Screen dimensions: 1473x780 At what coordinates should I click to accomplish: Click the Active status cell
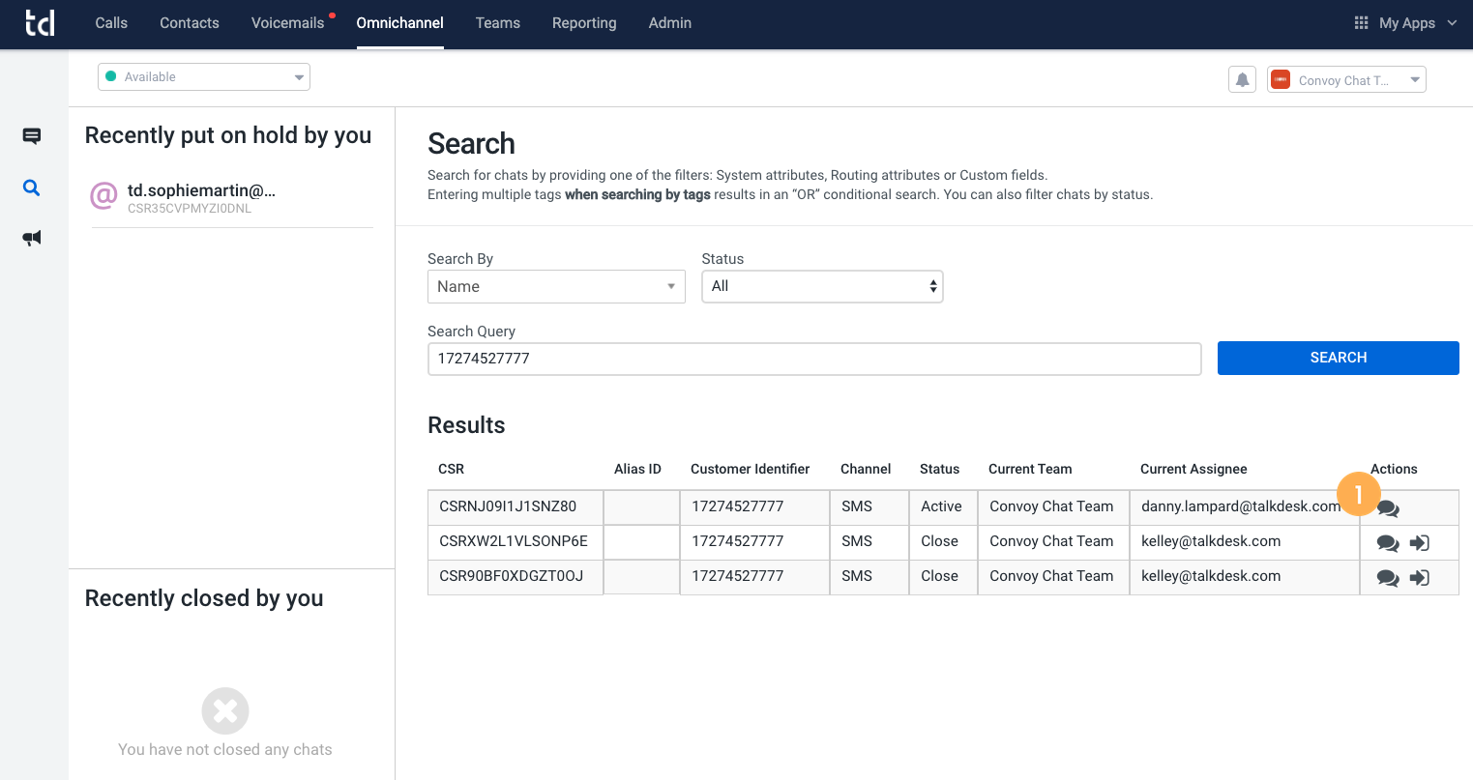943,507
